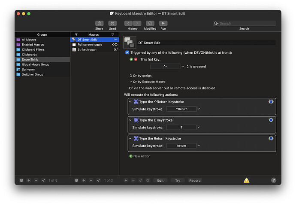Screen dimensions: 296x204
Task: Click the Macros column filter triangle on the left
Action: (x=76, y=35)
